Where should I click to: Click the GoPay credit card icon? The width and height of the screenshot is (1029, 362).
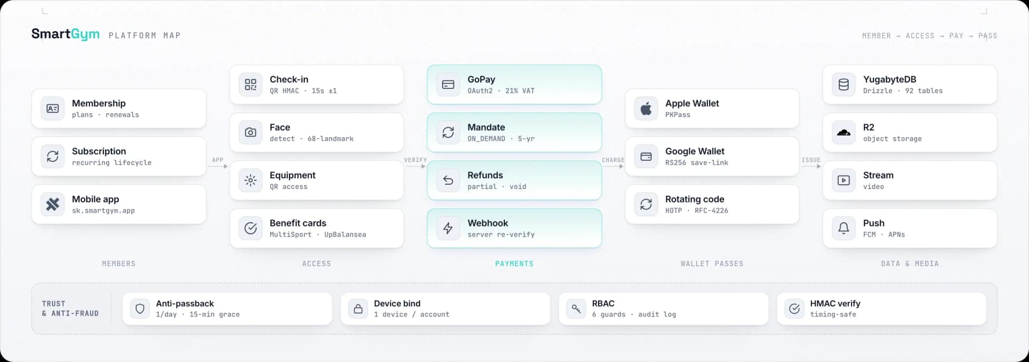pos(448,85)
